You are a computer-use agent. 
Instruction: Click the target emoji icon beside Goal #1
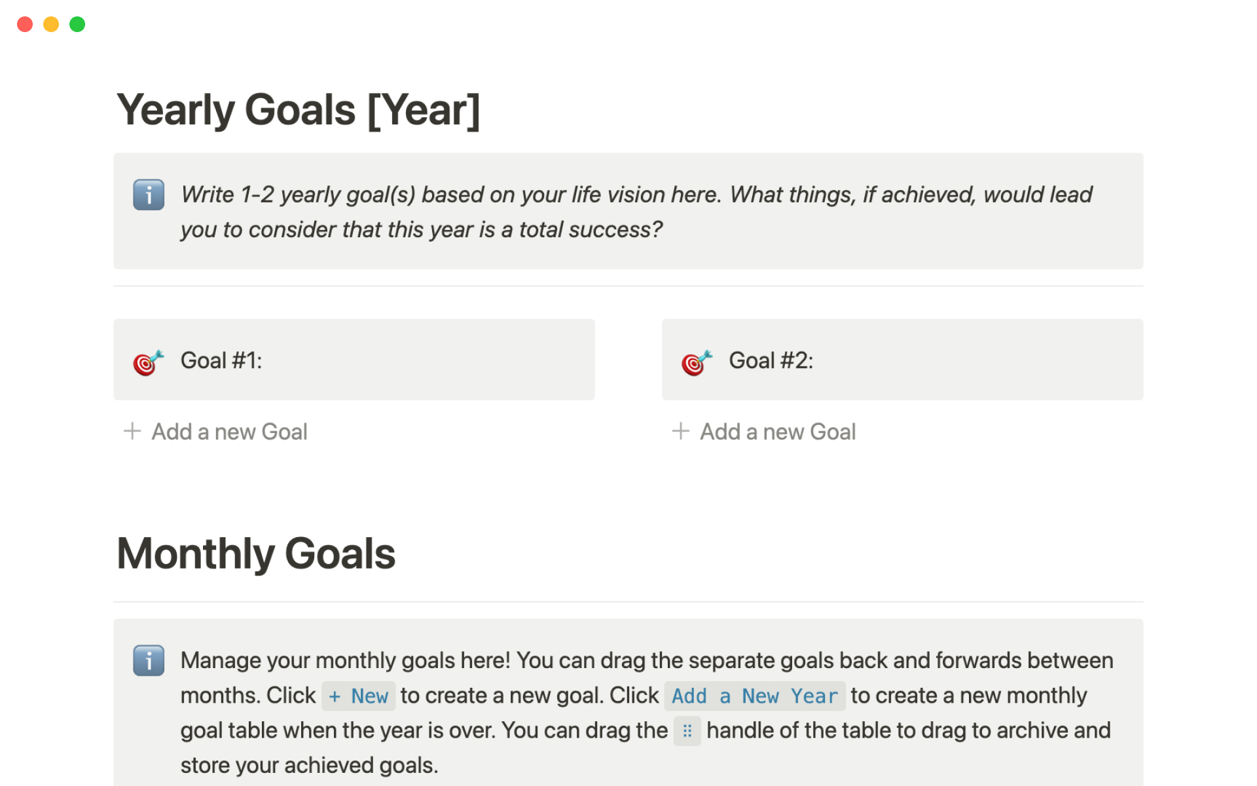coord(148,362)
